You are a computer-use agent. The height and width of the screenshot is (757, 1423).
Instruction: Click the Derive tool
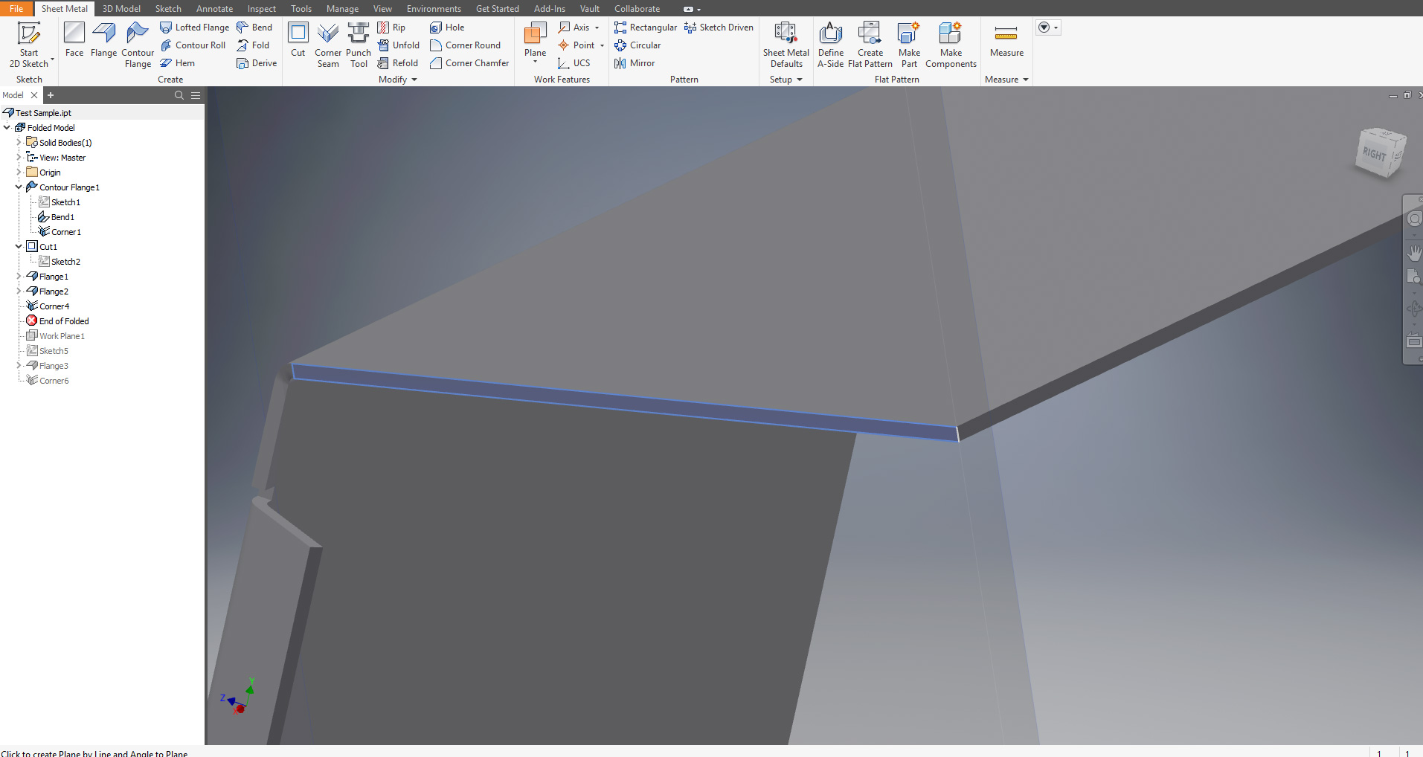click(257, 63)
